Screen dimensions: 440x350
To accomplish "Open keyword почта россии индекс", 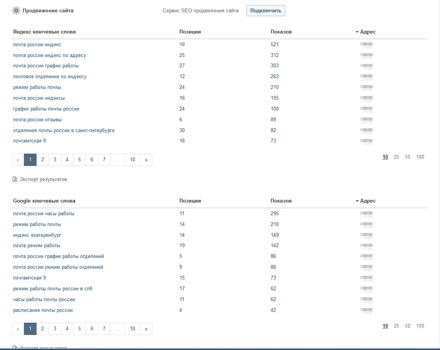I will pyautogui.click(x=37, y=45).
